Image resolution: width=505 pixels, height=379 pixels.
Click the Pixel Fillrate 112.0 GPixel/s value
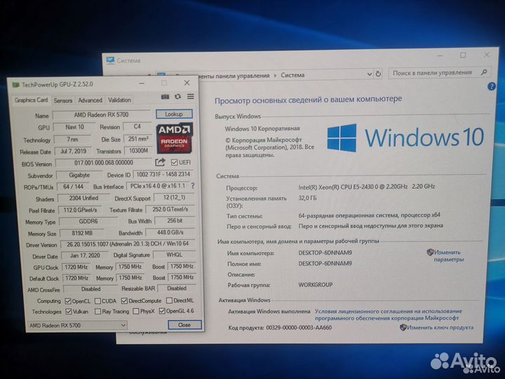80,210
